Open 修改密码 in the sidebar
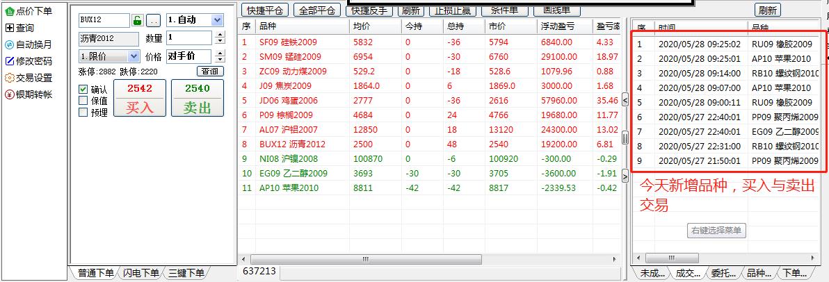This screenshot has width=829, height=282. [x=29, y=61]
